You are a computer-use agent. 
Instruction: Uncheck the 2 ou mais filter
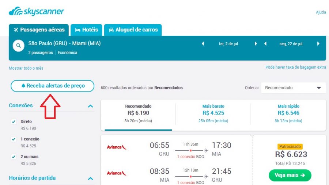pyautogui.click(x=14, y=157)
